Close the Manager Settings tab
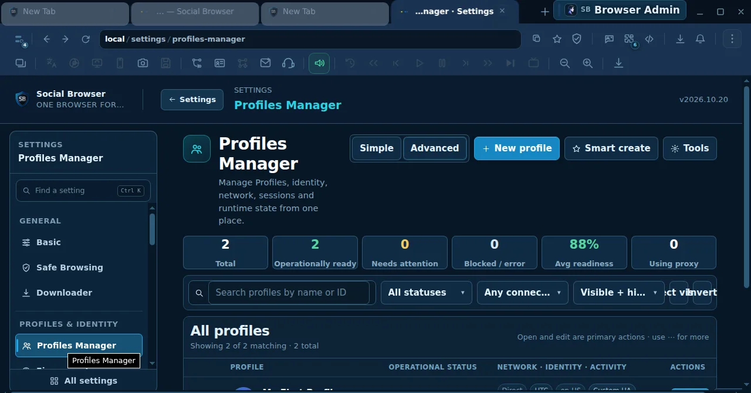Image resolution: width=751 pixels, height=393 pixels. pos(502,11)
